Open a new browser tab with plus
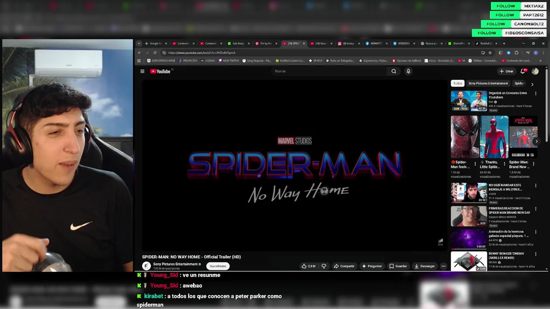Screen dimensions: 550x309 pyautogui.click(x=504, y=43)
